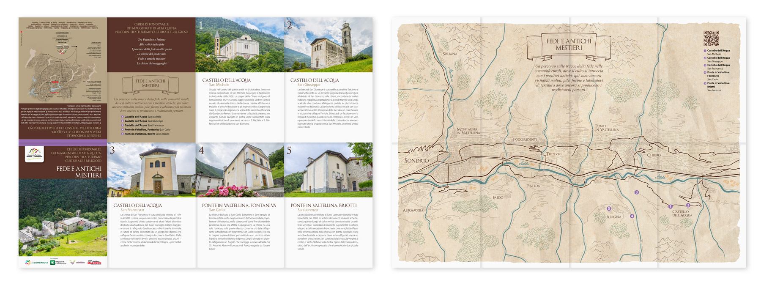The image size is (761, 285).
Task: Click the 'Montagna in Valtellina' map label
Action: (x=468, y=131)
